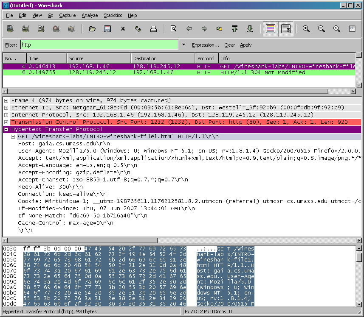
Task: Expand the Frame 4 tree node
Action: coord(6,100)
